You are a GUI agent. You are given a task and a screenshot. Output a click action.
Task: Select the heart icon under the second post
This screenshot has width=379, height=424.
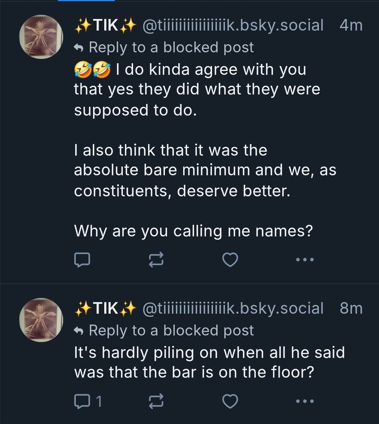click(x=230, y=401)
